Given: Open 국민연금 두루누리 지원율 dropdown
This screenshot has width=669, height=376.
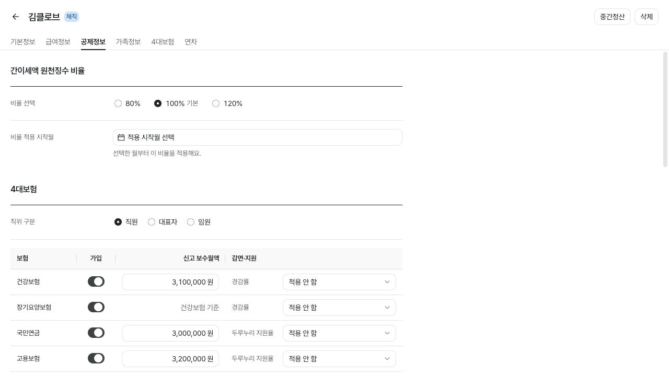Looking at the screenshot, I should click(x=339, y=333).
